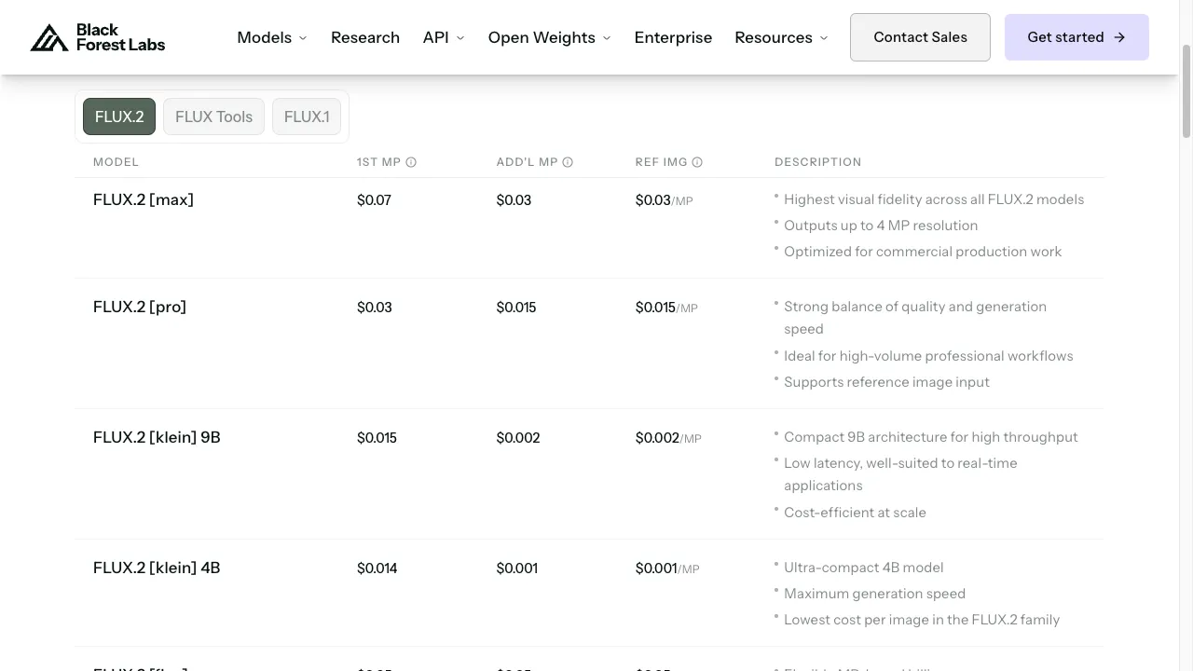Expand the Resources dropdown chevron

tap(823, 38)
